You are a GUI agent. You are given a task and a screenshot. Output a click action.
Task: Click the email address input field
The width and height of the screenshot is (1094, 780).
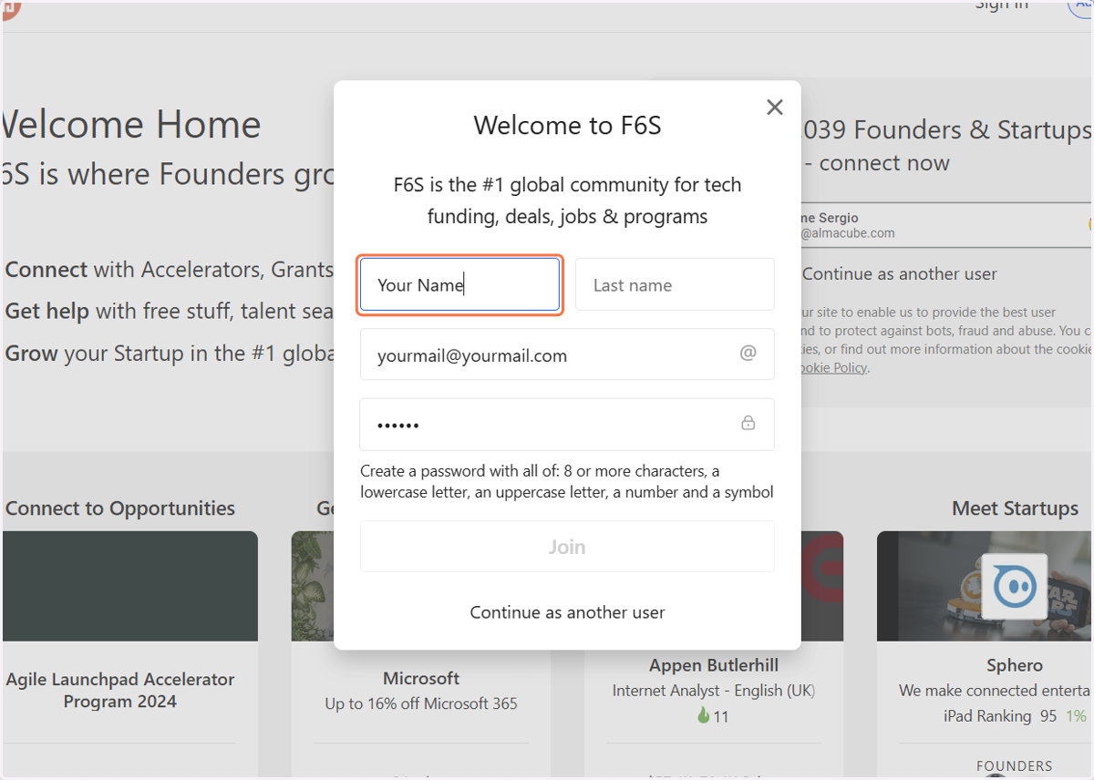click(567, 354)
